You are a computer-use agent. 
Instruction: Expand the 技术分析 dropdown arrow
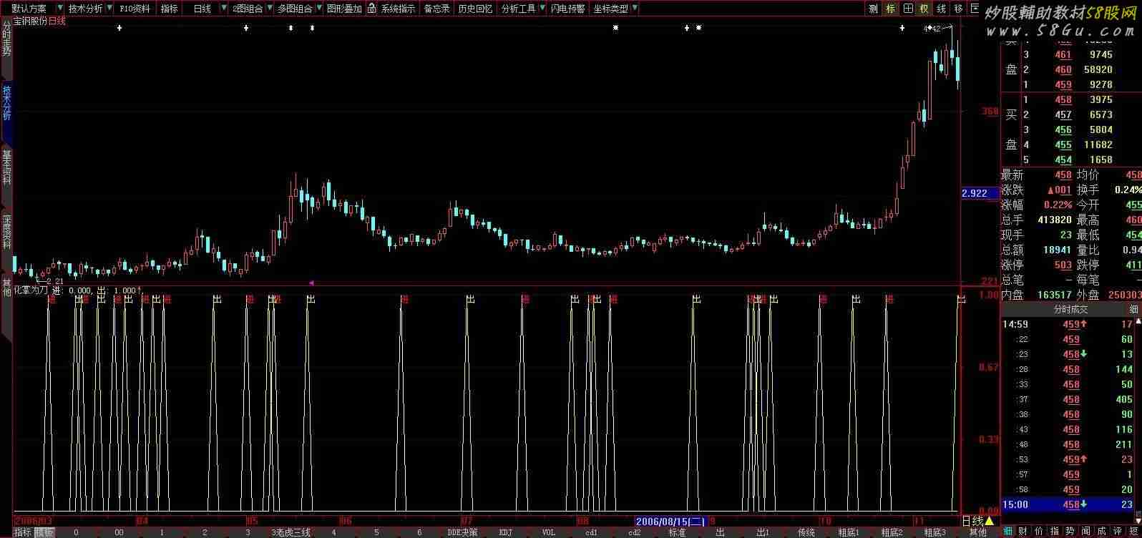109,9
